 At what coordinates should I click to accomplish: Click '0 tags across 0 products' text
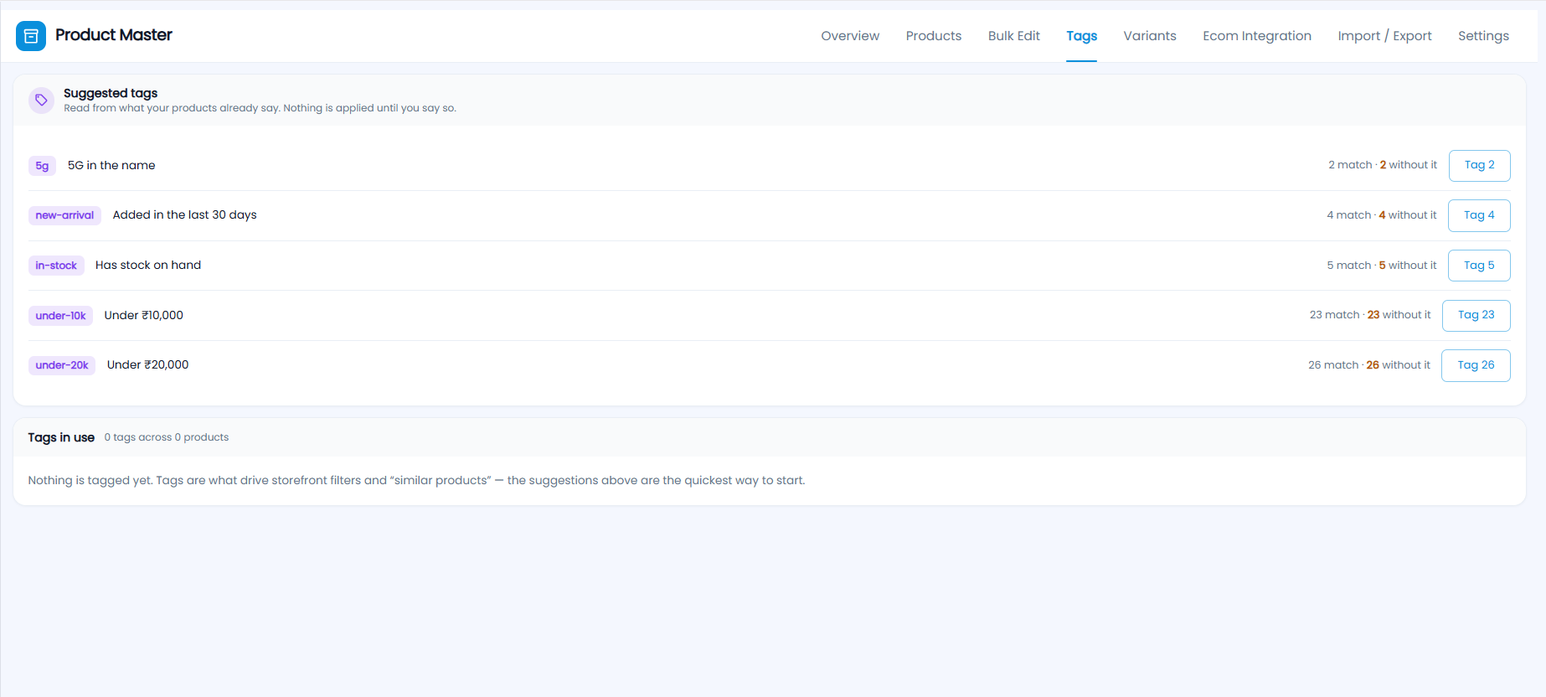[x=167, y=437]
